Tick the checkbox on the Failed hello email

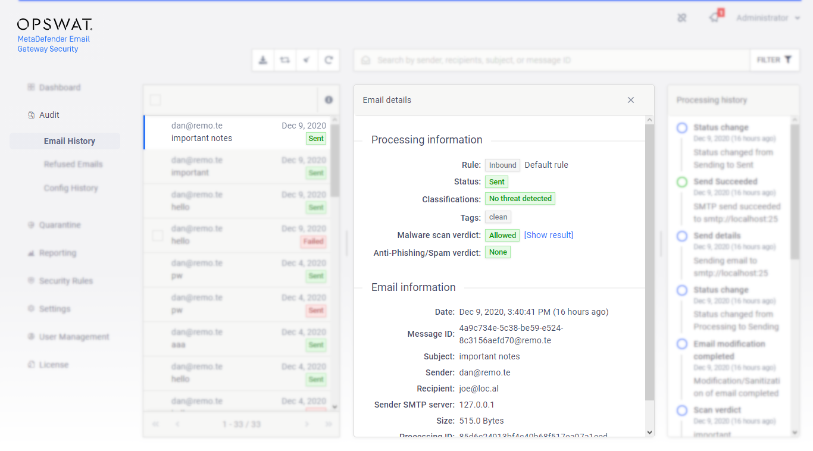click(x=158, y=236)
